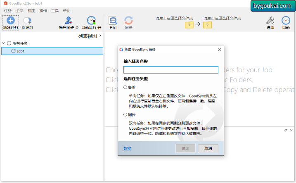
Task: Click the sync direction arrow between folders
Action: (x=198, y=24)
